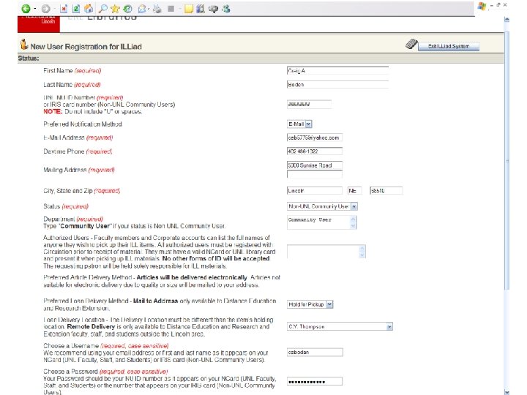The height and width of the screenshot is (395, 527).
Task: Click the City field containing Lincoln
Action: (315, 190)
